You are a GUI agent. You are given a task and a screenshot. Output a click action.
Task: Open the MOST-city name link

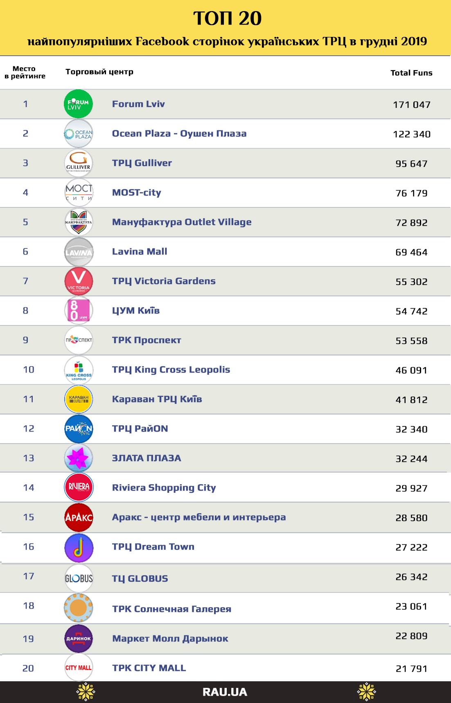(x=136, y=192)
